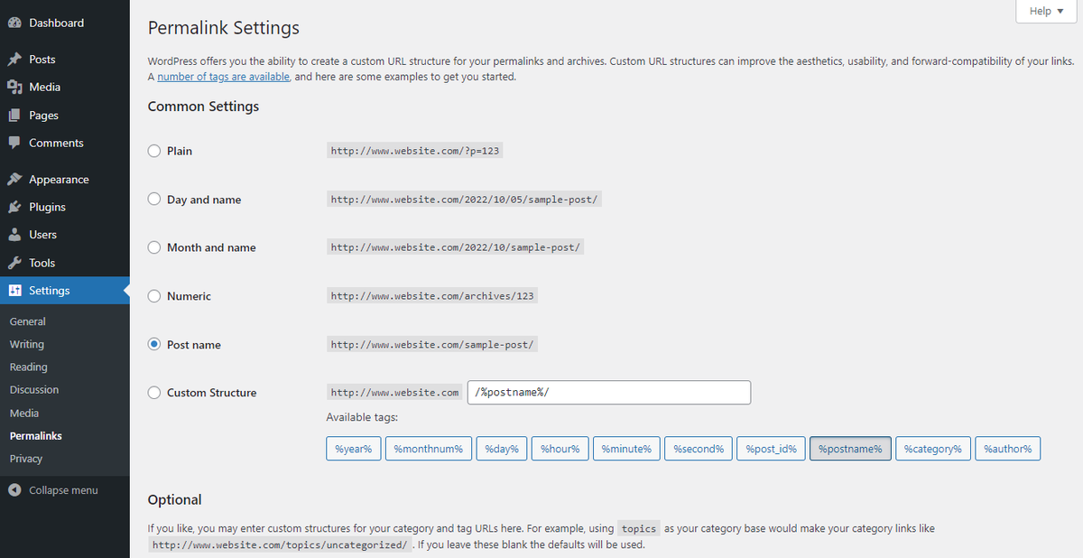The width and height of the screenshot is (1083, 558).
Task: Select the Numeric radio button
Action: [154, 296]
